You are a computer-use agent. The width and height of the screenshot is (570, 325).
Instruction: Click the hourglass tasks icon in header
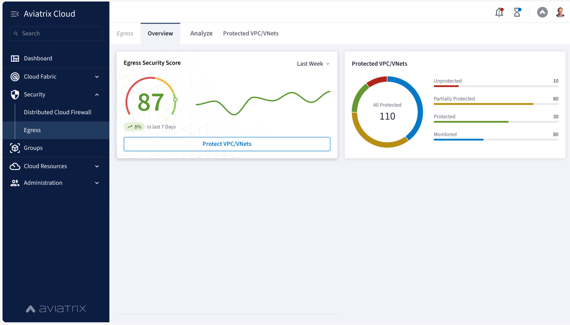517,12
